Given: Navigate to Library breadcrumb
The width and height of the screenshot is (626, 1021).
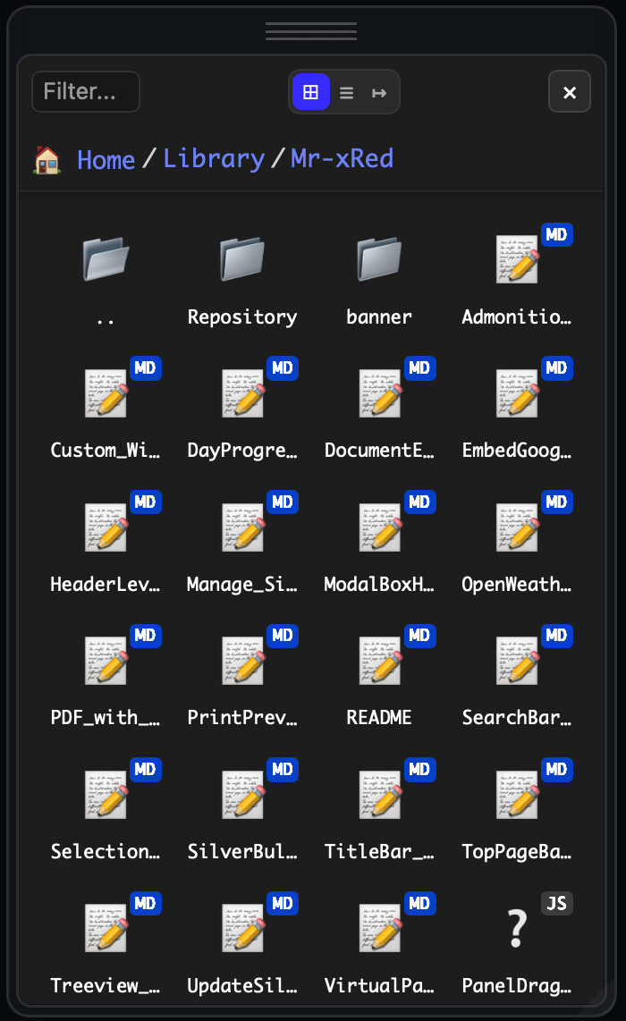Looking at the screenshot, I should click(214, 159).
